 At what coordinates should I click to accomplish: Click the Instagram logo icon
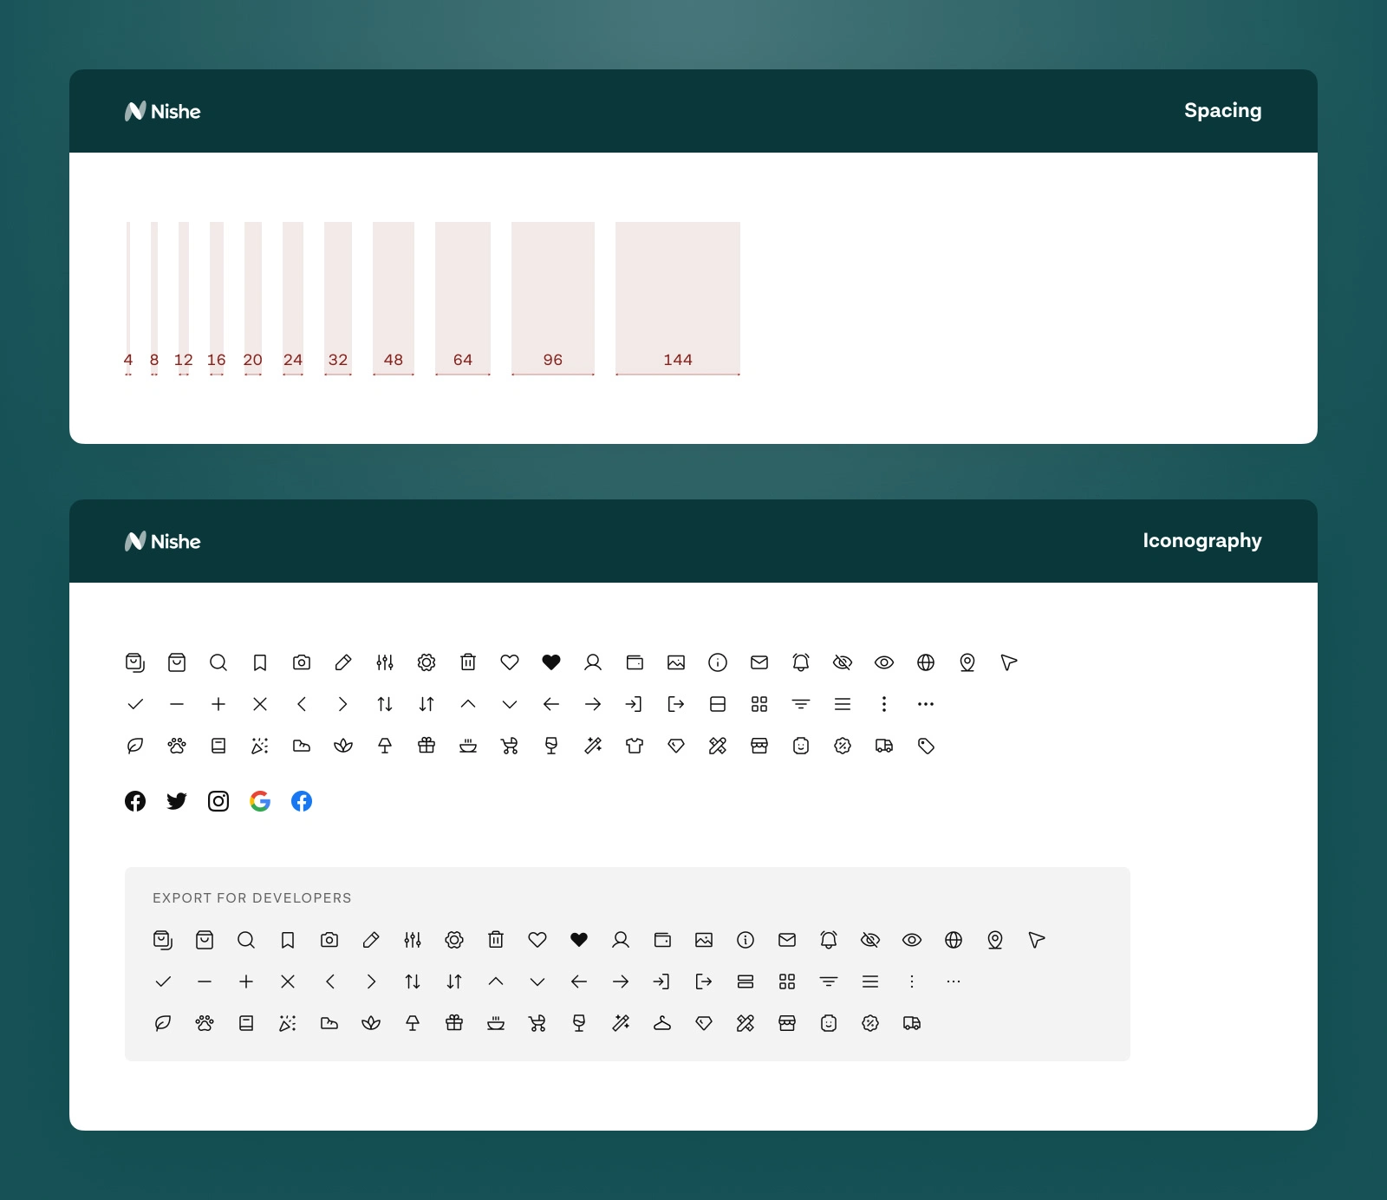pos(218,801)
